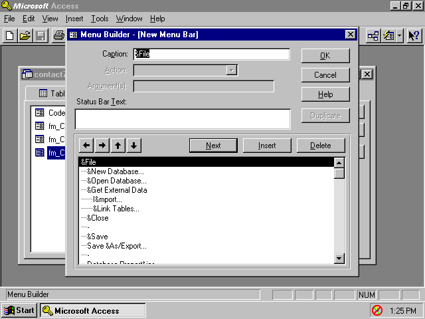425x319 pixels.
Task: Click the New Database toolbar icon
Action: click(10, 36)
